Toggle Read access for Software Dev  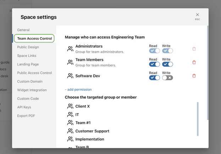pyautogui.click(x=154, y=78)
